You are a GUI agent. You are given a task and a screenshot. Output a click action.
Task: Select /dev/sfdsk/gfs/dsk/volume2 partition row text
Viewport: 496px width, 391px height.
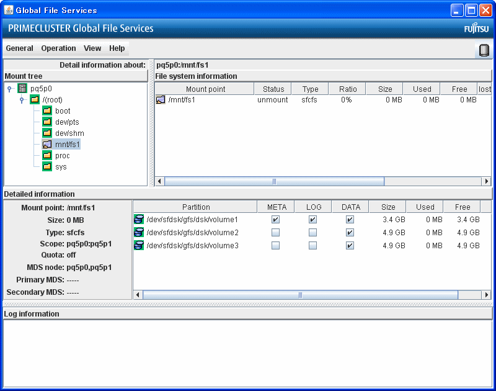tap(192, 233)
